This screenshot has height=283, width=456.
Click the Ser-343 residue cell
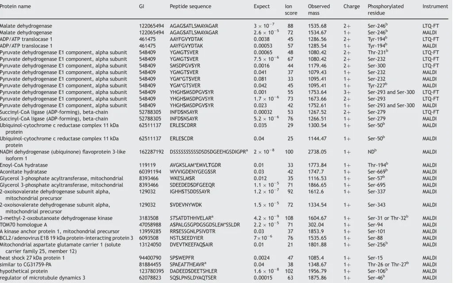(x=376, y=205)
